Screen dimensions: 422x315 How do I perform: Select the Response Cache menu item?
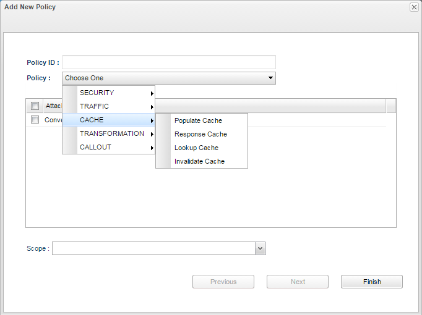click(202, 134)
